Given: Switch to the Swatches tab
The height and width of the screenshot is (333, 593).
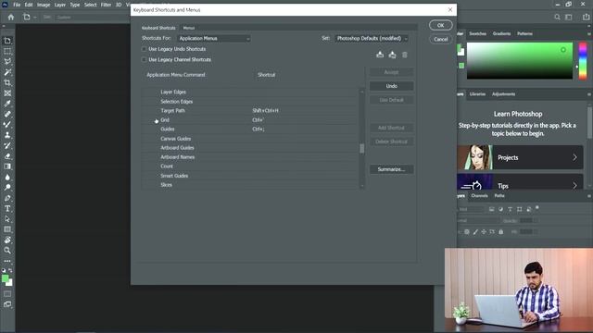Looking at the screenshot, I should (478, 33).
